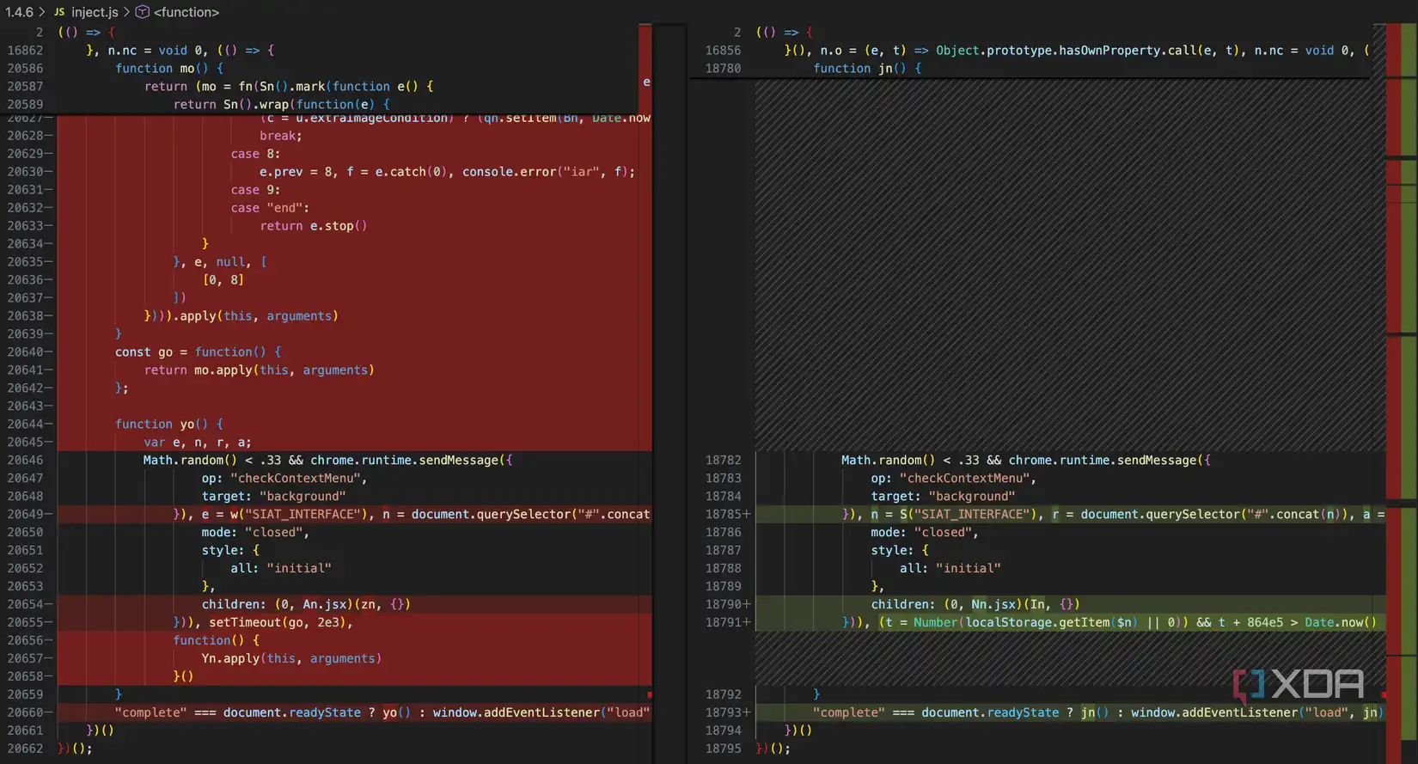Click the minus marker on line 20649
Screen dimensions: 1418x764
tap(49, 514)
